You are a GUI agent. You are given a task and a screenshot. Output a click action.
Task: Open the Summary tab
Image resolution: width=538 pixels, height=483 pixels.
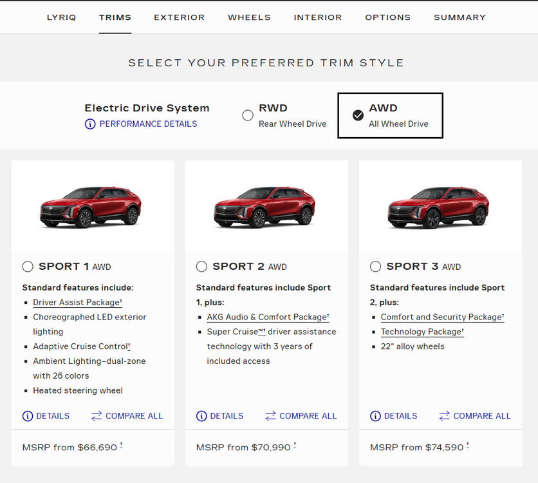[459, 17]
